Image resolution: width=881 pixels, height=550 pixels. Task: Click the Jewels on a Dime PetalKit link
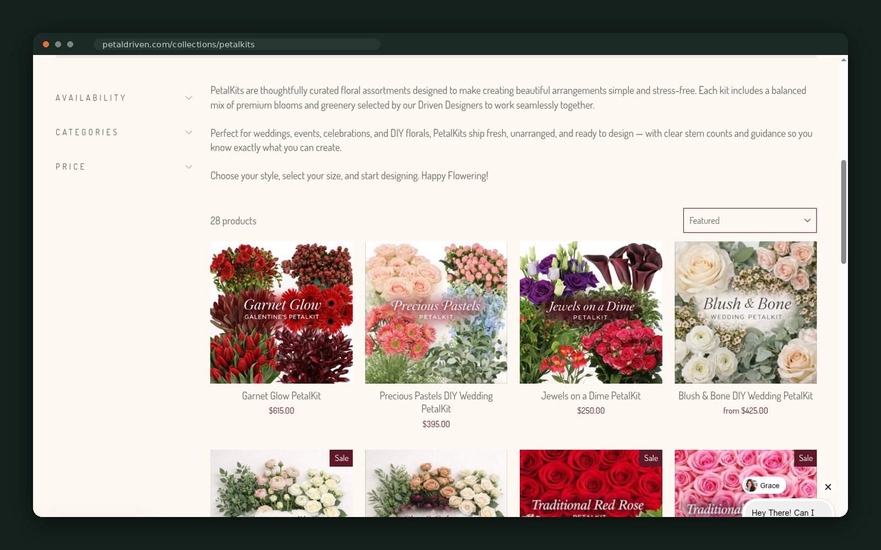click(x=591, y=396)
